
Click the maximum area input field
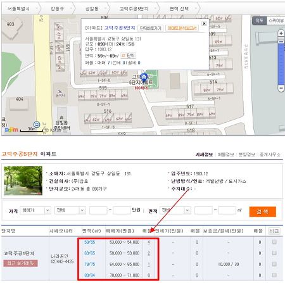(x=227, y=210)
